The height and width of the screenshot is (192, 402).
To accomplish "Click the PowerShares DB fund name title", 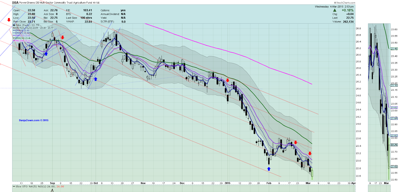I will (x=56, y=3).
